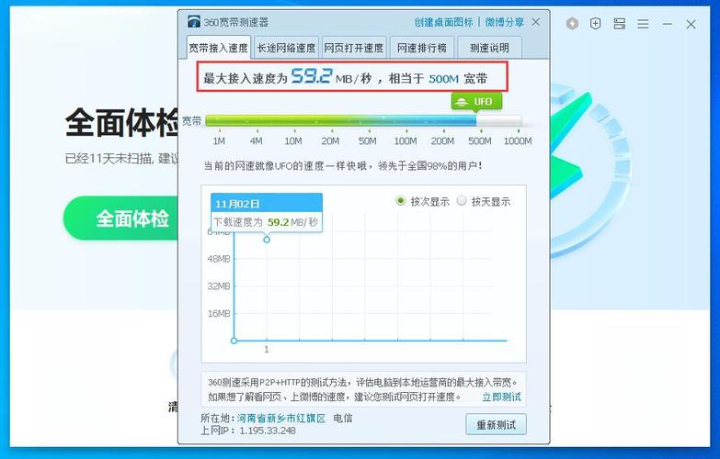
Task: Open the main window menu icon
Action: tap(643, 24)
